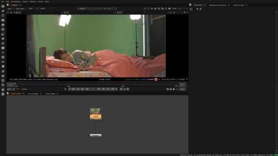Open the Draw nodes toolbar menu
The width and height of the screenshot is (278, 156).
pyautogui.click(x=3, y=11)
